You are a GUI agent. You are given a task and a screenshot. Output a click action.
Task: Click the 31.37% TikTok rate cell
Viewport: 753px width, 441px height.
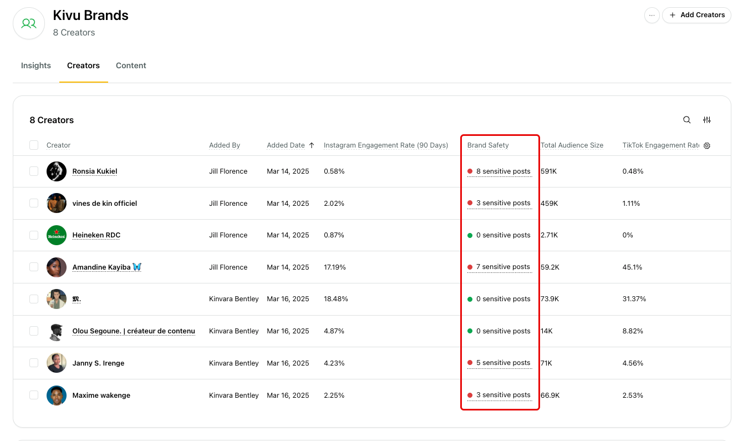634,299
